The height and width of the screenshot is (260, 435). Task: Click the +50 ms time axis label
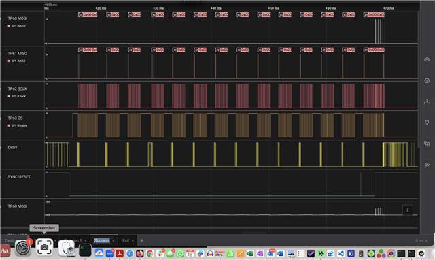[x=273, y=8]
